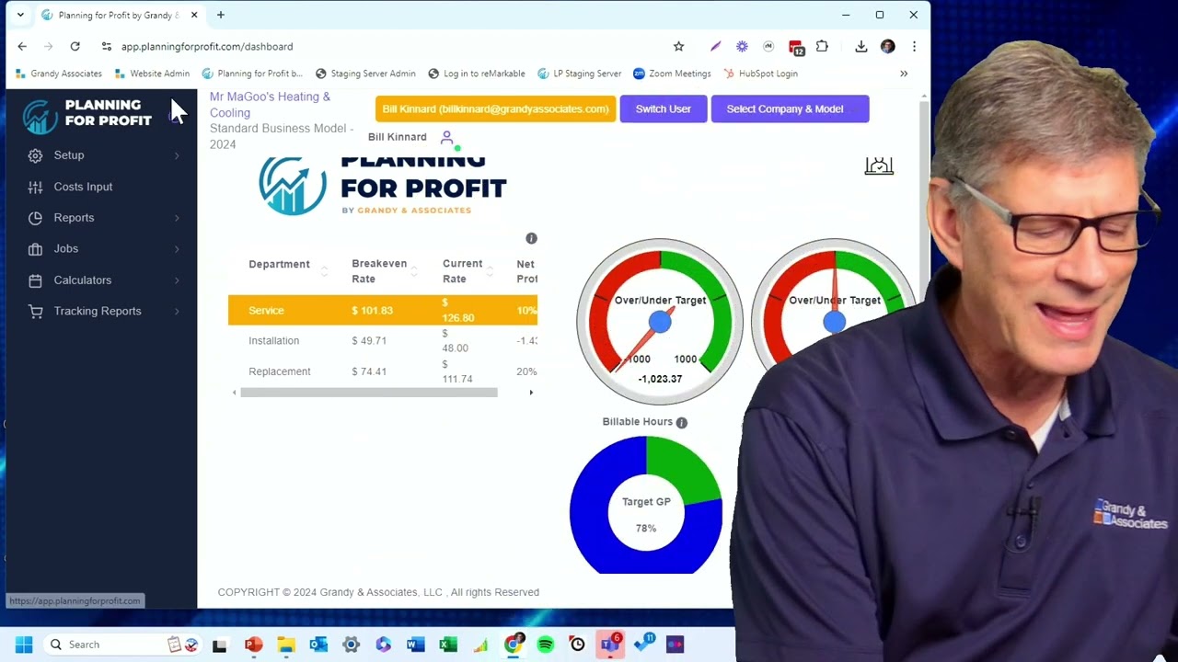Expand the Reports submenu chevron
The width and height of the screenshot is (1178, 662).
(x=177, y=218)
